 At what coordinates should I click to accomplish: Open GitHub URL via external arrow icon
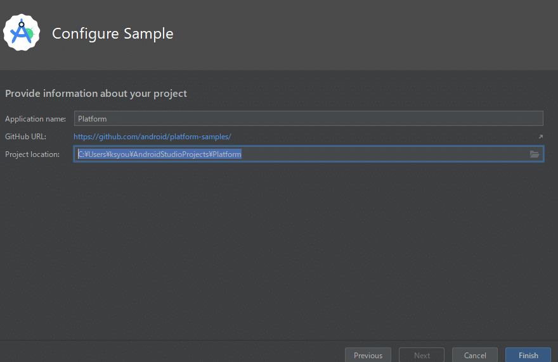pos(540,137)
